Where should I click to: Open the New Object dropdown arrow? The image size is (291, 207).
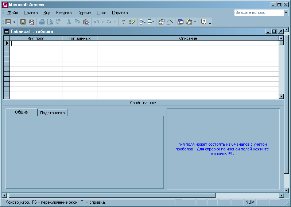pyautogui.click(x=195, y=22)
